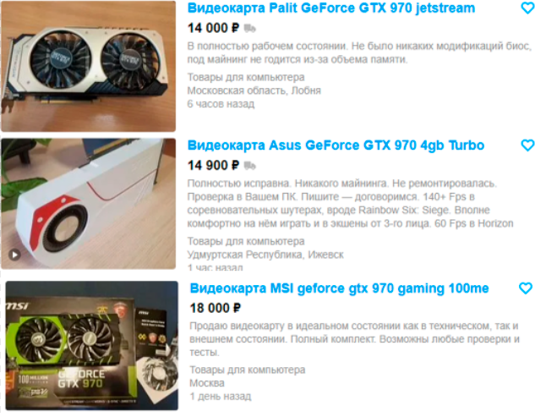Favorite the Asus GTX 970 Turbo listing

click(x=527, y=145)
